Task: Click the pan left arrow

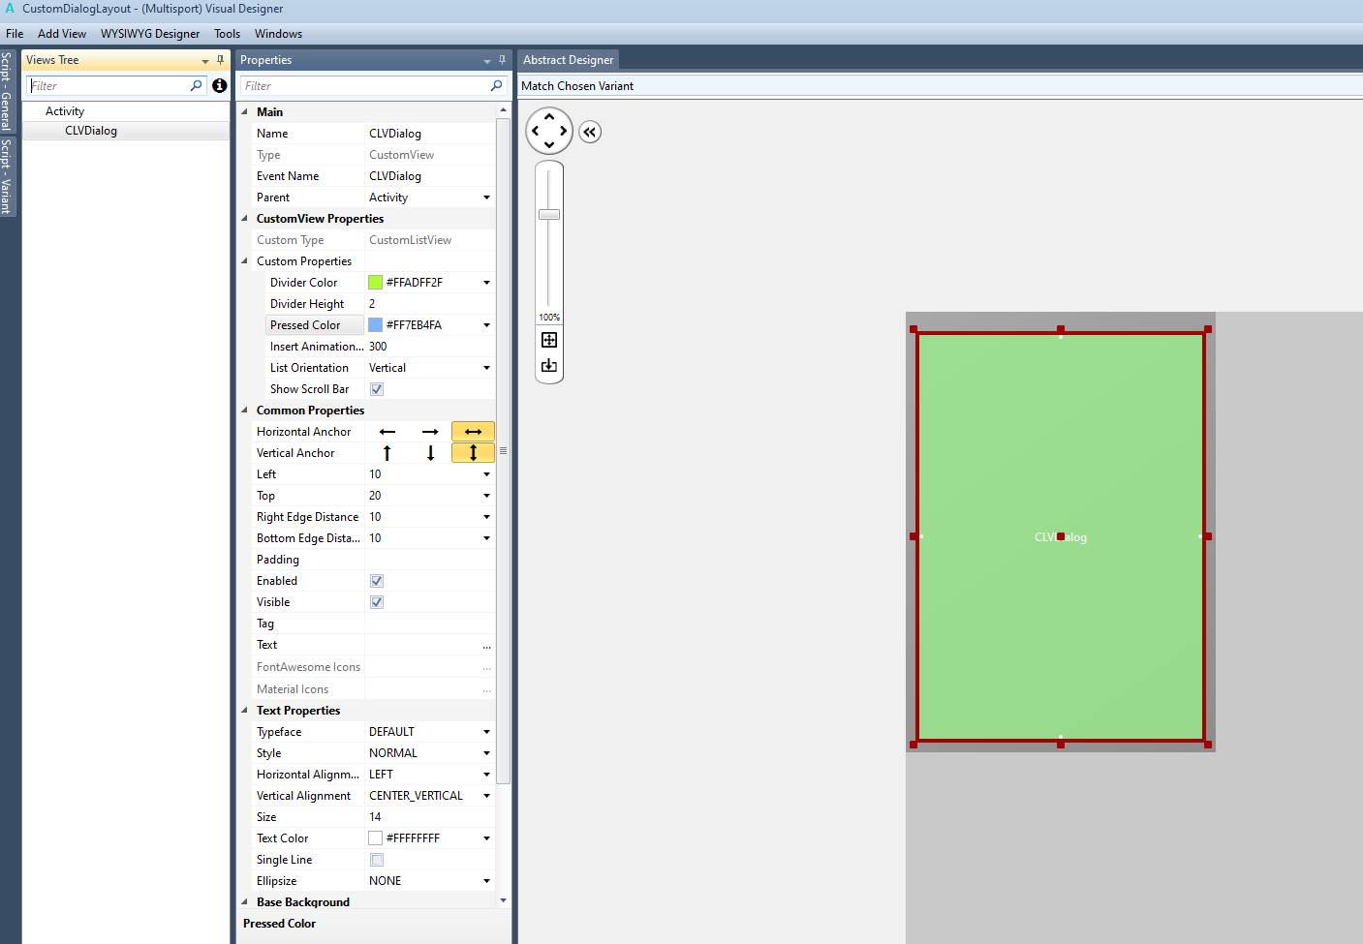Action: coord(535,131)
